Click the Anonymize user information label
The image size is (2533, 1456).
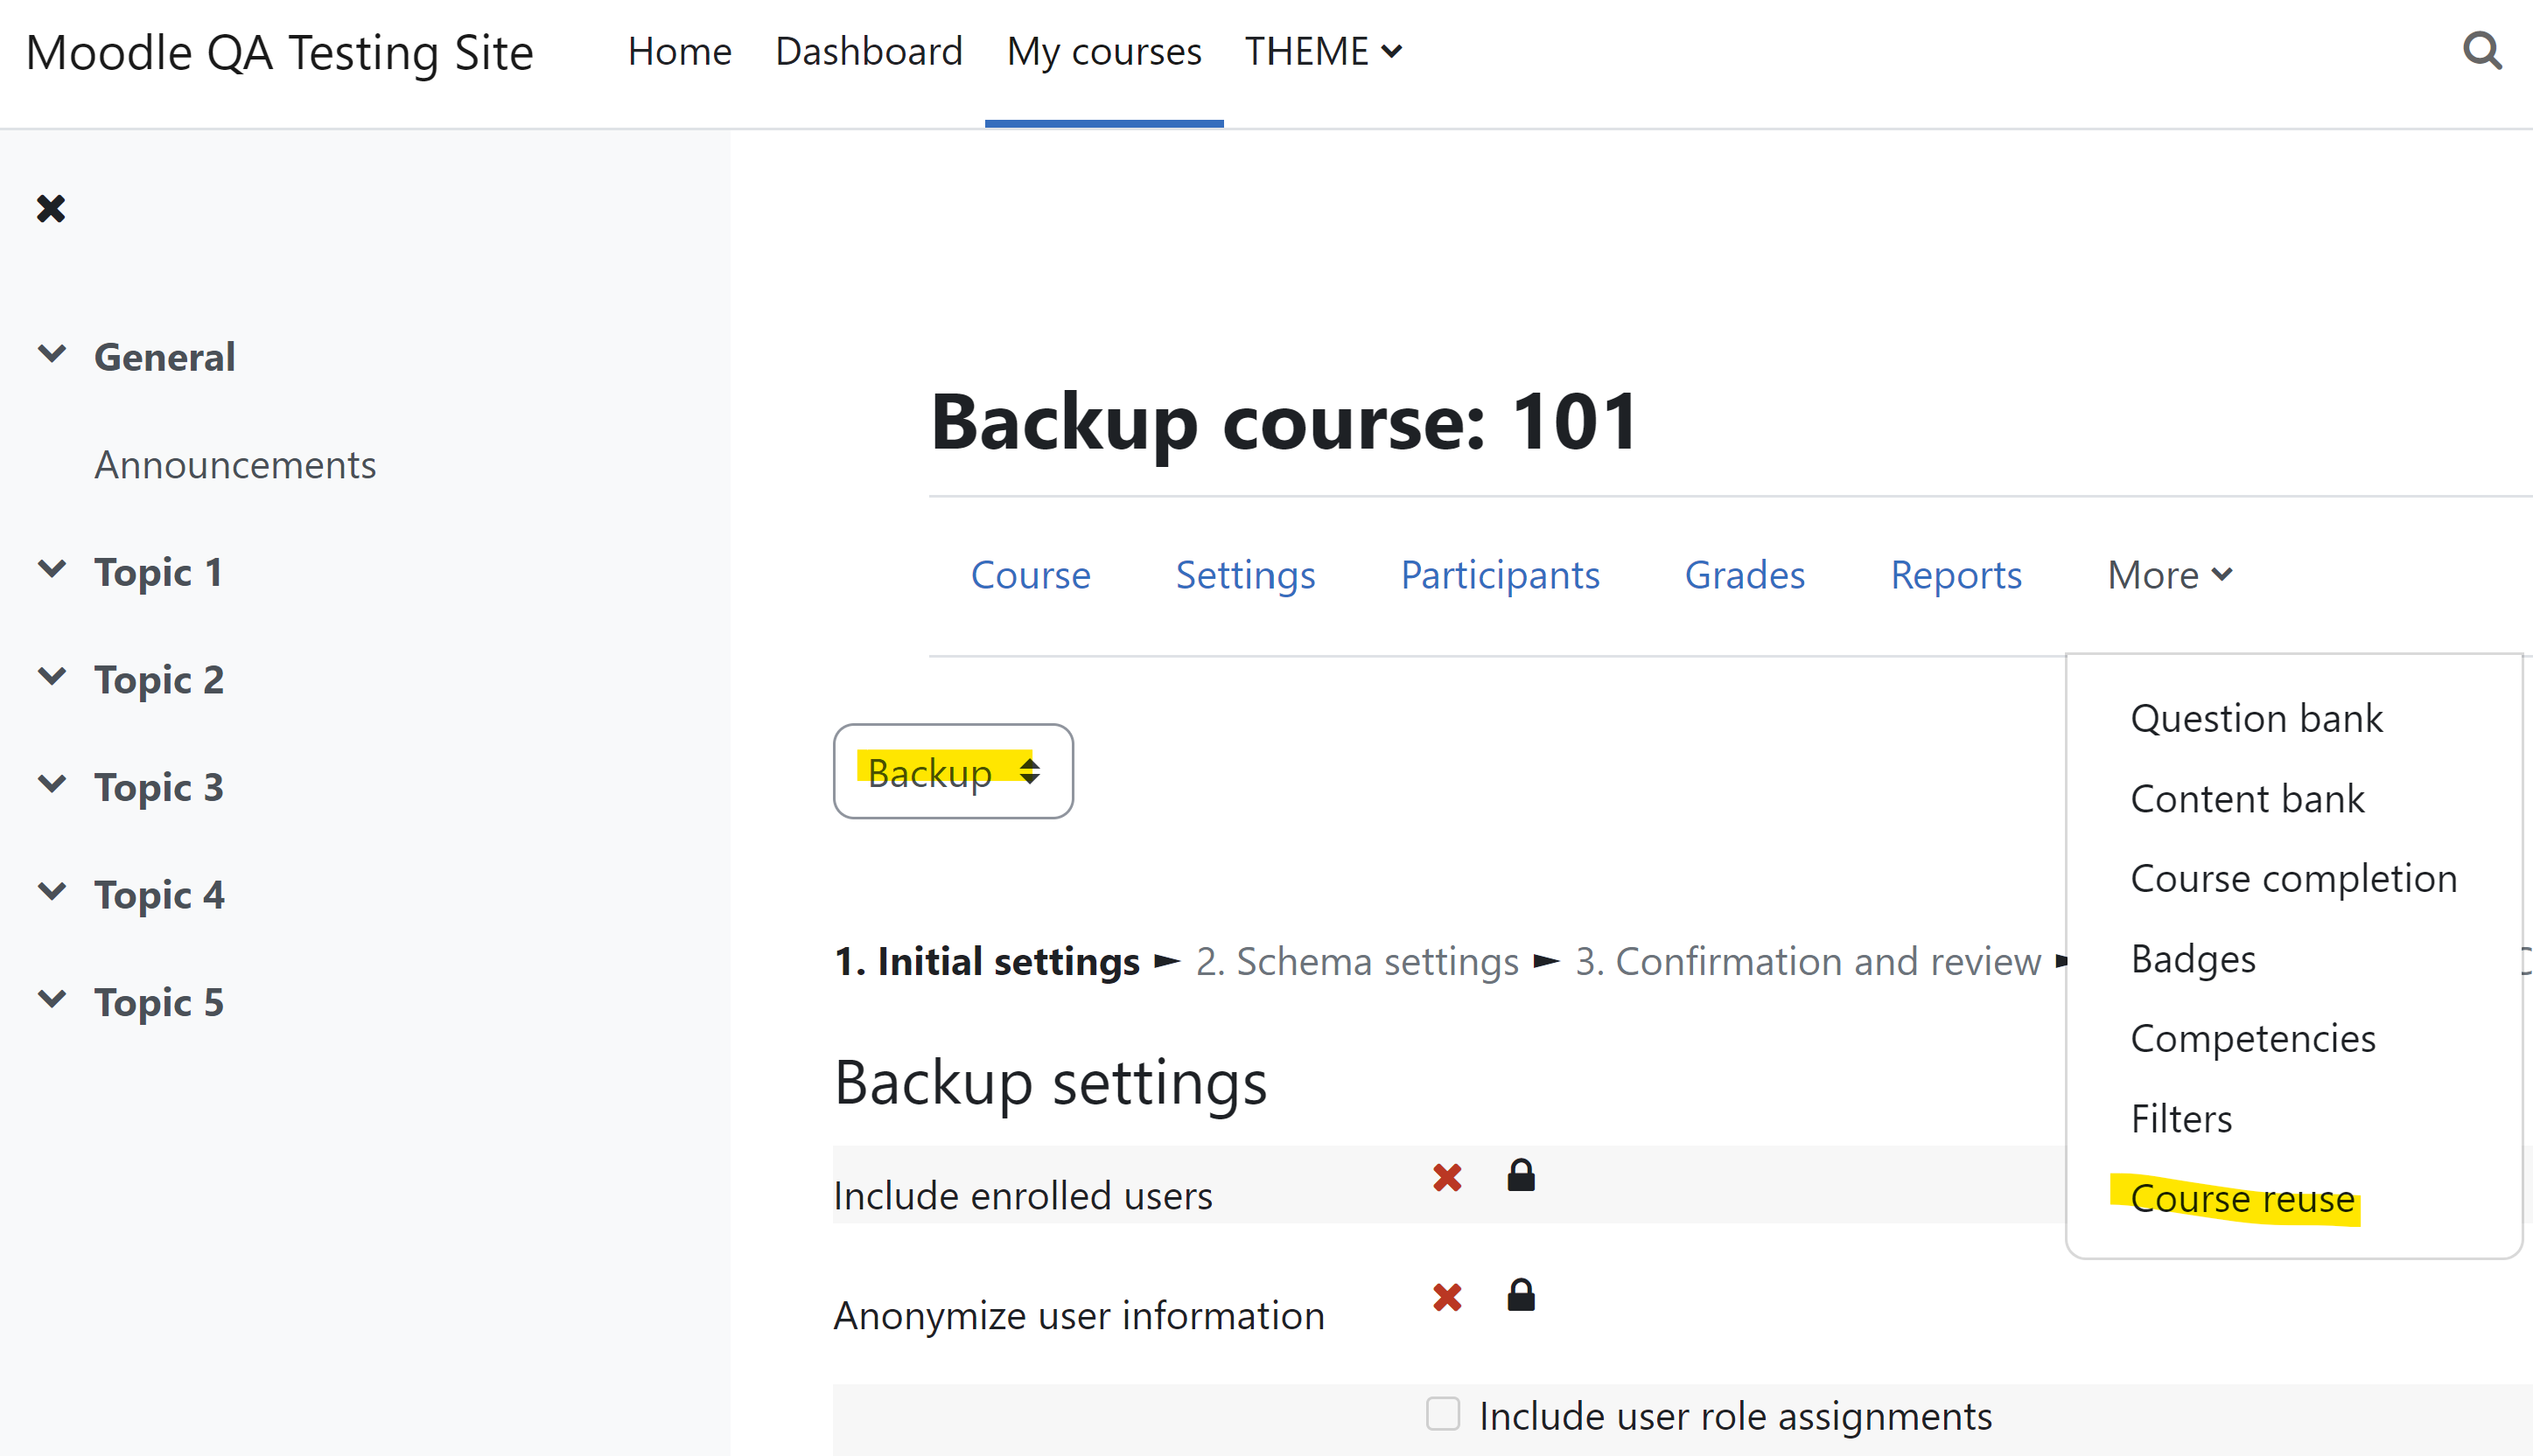click(1079, 1316)
